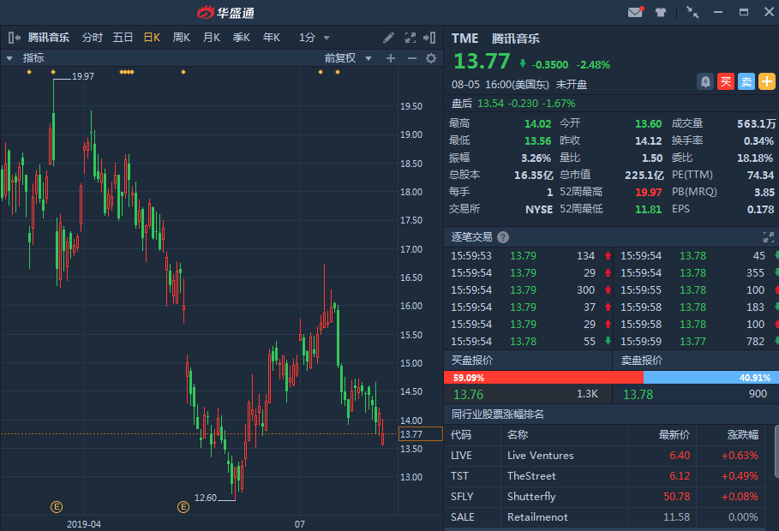Image resolution: width=779 pixels, height=531 pixels.
Task: Select the 日K daily chart tab
Action: click(152, 38)
